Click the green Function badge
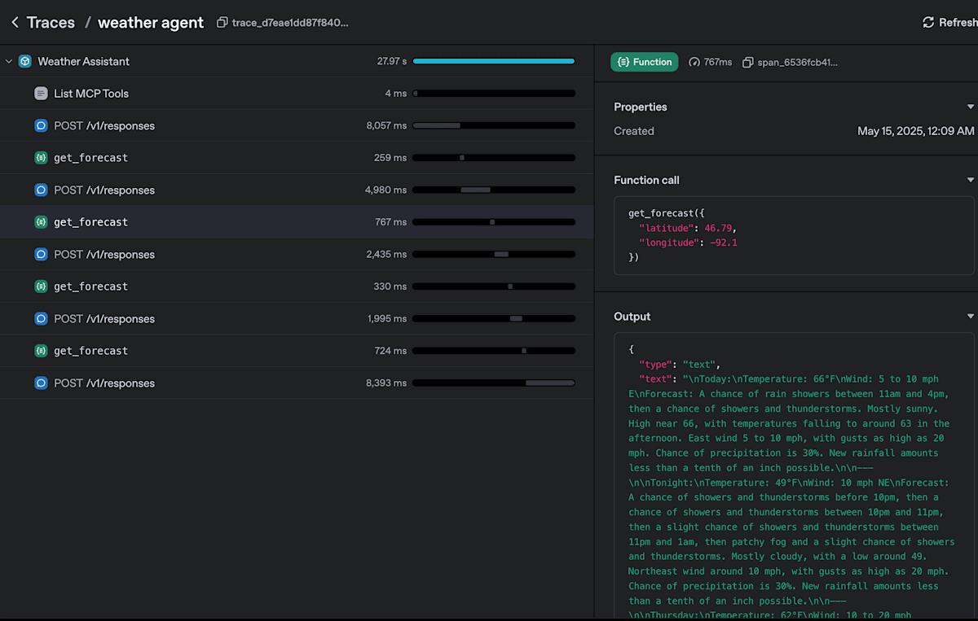 (645, 62)
